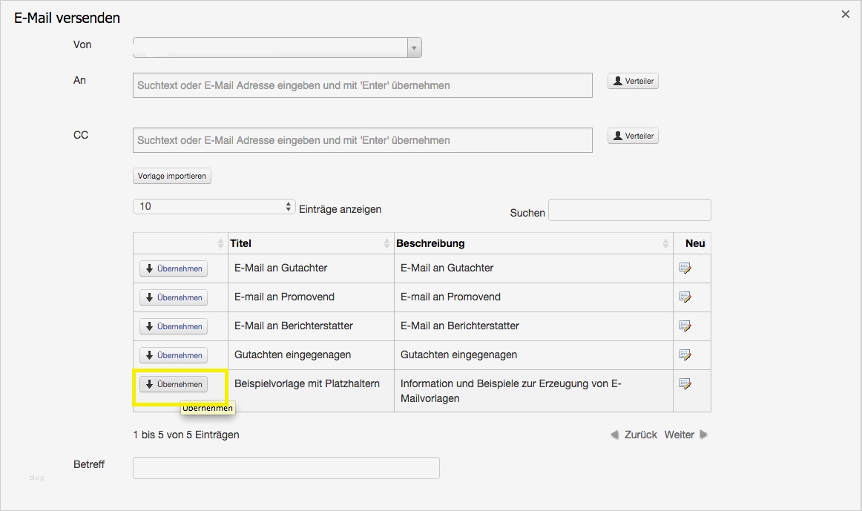Go to the next page with Weiter
This screenshot has height=511, width=862.
click(x=685, y=435)
